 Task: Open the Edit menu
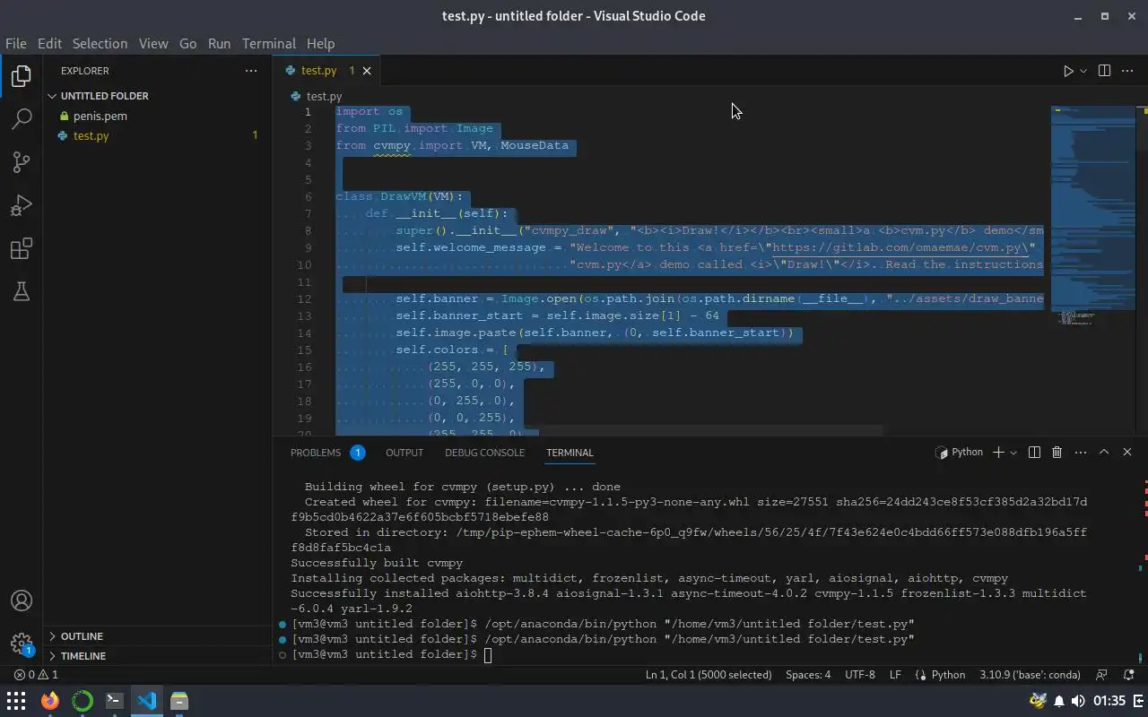click(49, 43)
